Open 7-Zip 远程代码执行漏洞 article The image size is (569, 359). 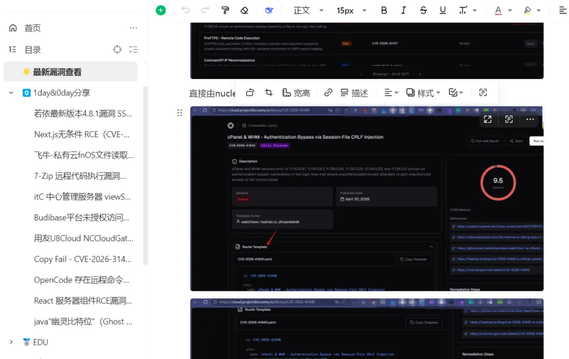point(80,176)
